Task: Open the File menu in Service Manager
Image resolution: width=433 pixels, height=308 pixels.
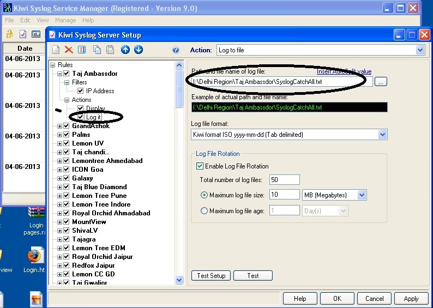Action: (9, 20)
